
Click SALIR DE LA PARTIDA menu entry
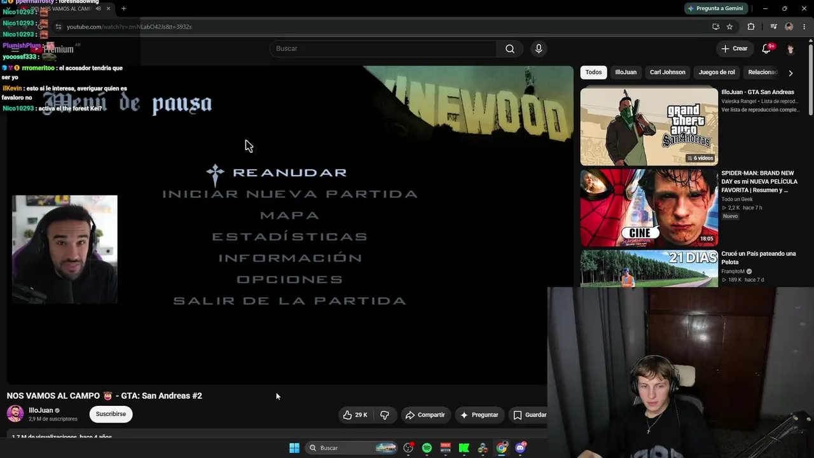290,301
